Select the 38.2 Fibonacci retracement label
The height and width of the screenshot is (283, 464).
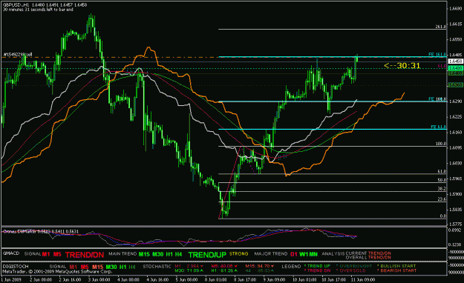(442, 188)
